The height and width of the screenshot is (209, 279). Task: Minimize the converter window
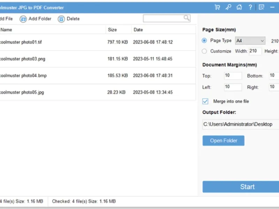(x=272, y=7)
